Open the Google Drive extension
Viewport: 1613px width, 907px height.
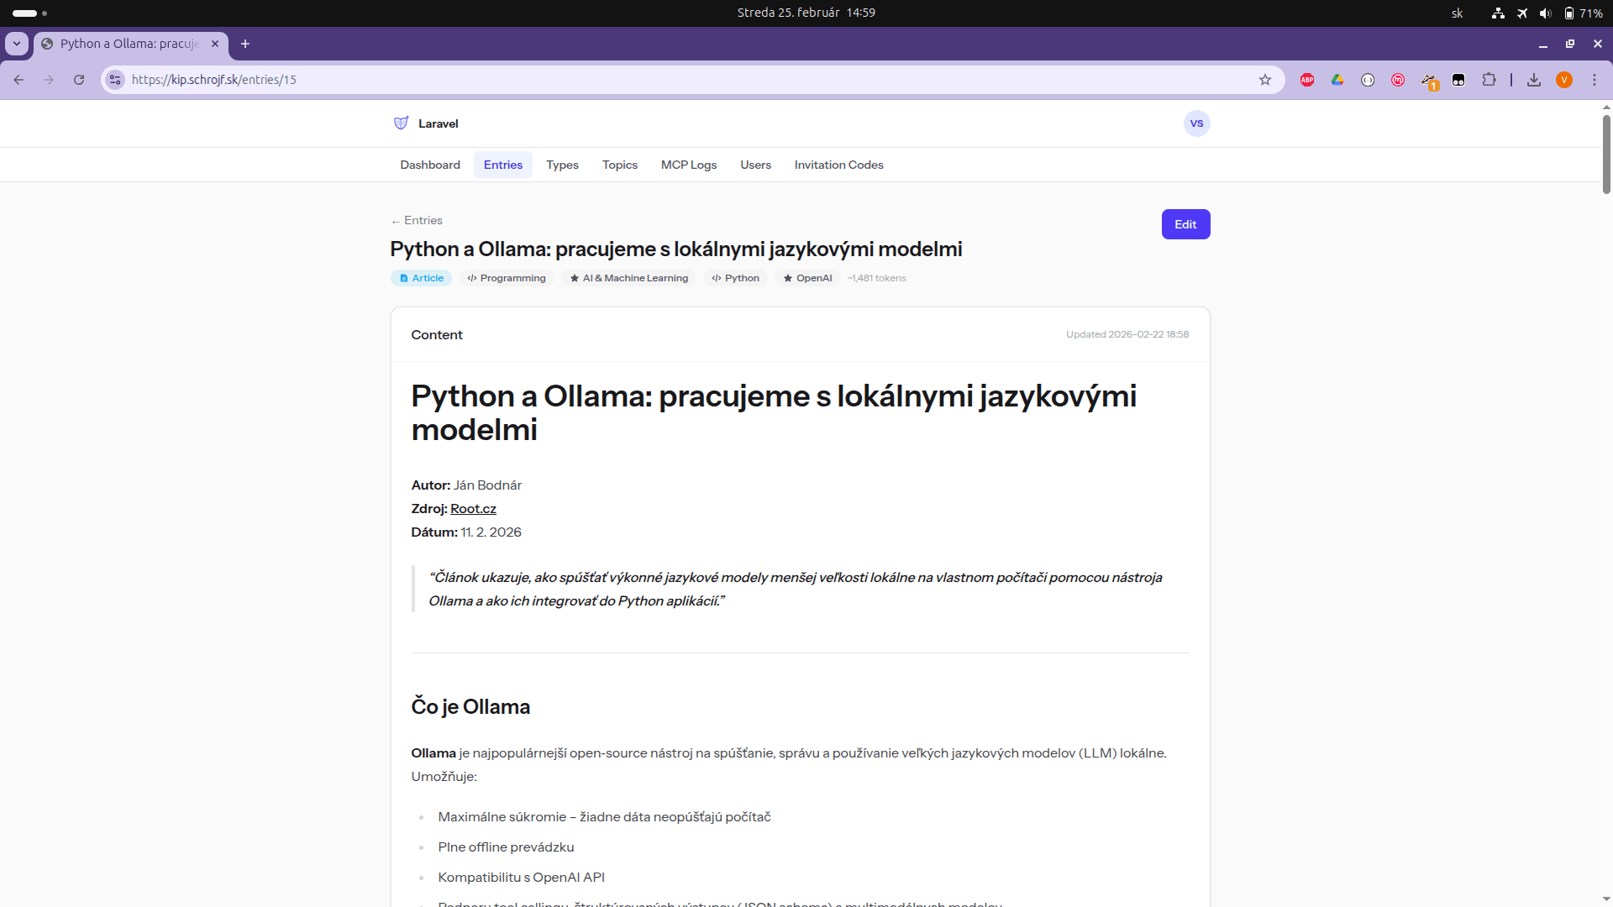pyautogui.click(x=1337, y=80)
